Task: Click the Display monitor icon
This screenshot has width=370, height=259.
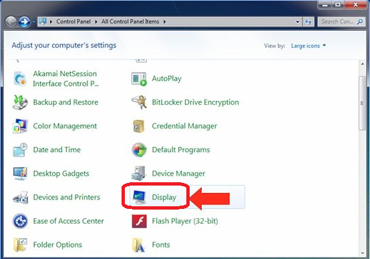Action: pos(139,197)
